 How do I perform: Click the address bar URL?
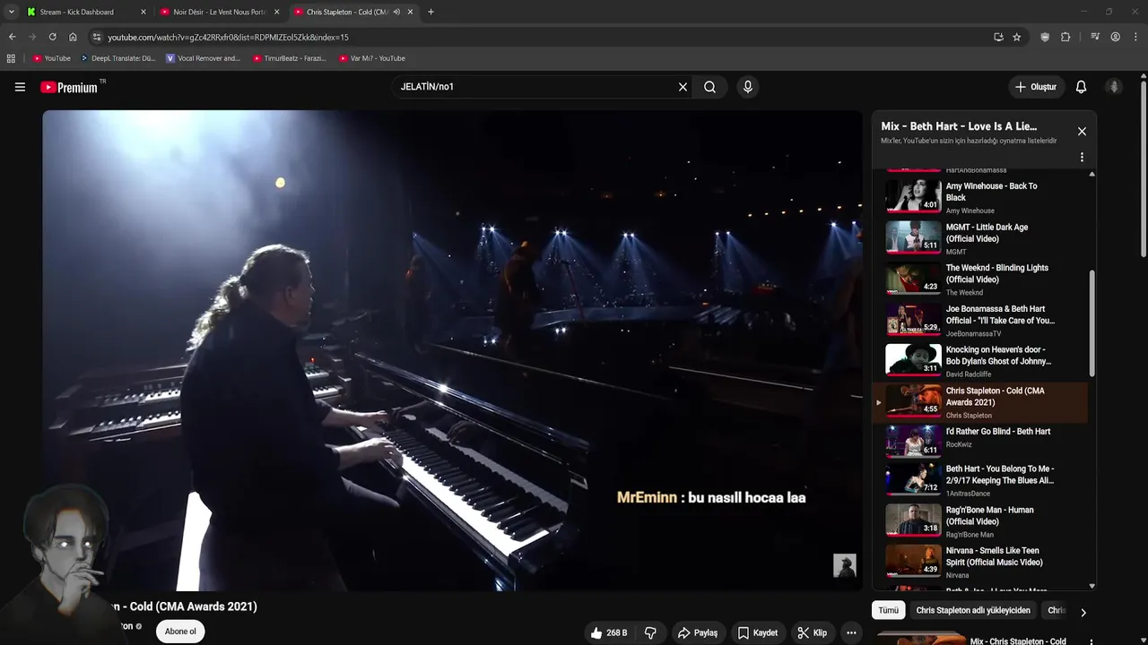point(228,38)
